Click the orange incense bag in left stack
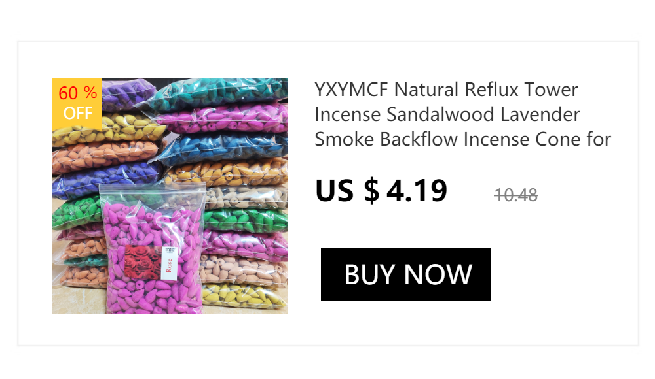This screenshot has height=379, width=655. point(104,155)
